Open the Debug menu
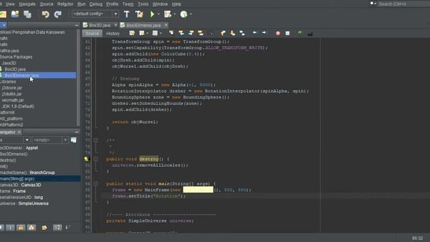The image size is (430, 242). click(95, 4)
